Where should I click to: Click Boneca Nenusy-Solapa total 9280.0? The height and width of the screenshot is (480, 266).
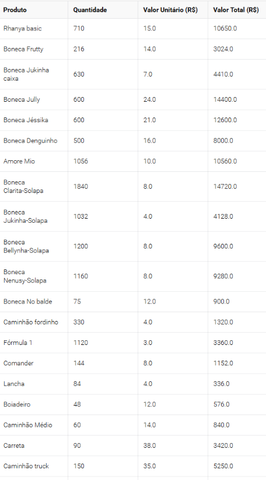coord(223,276)
